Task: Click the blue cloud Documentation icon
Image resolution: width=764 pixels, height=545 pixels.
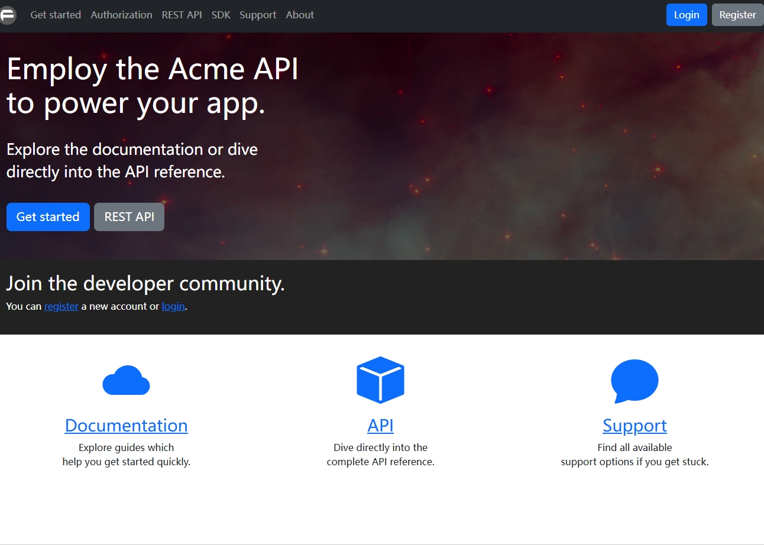Action: [126, 380]
